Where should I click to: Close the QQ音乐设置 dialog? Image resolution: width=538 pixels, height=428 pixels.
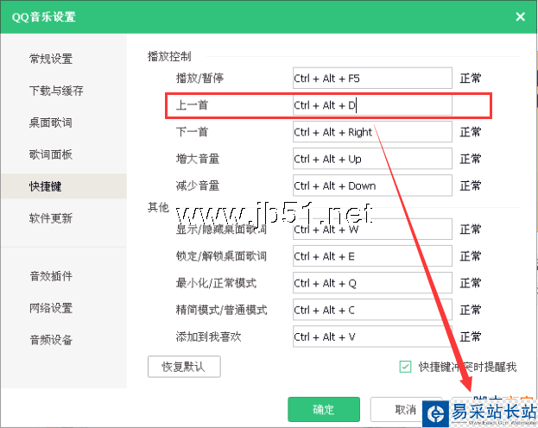pos(520,16)
